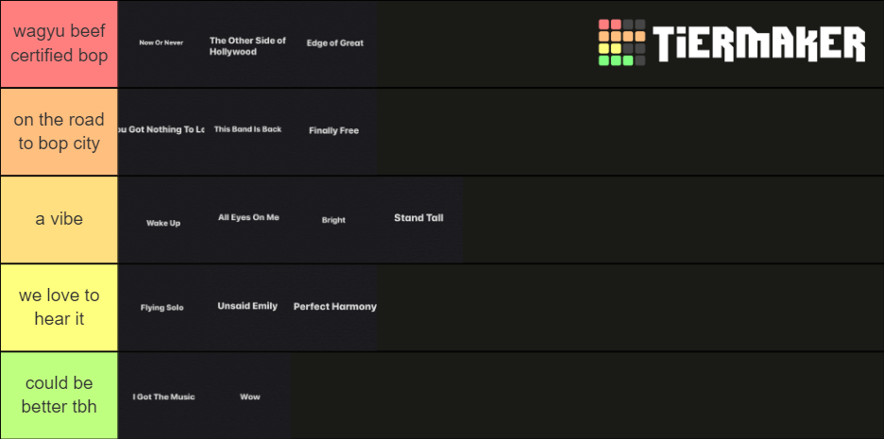Image resolution: width=884 pixels, height=439 pixels.
Task: Click the orange on the road to bop city label
Action: tap(59, 132)
